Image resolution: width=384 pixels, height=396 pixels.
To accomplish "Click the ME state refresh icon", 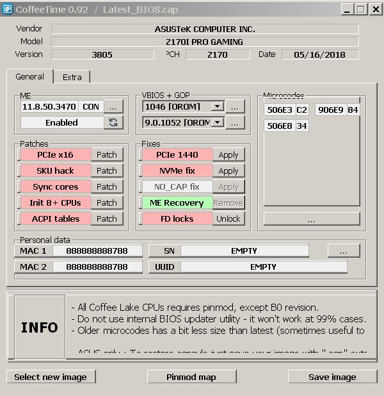I will coord(113,122).
